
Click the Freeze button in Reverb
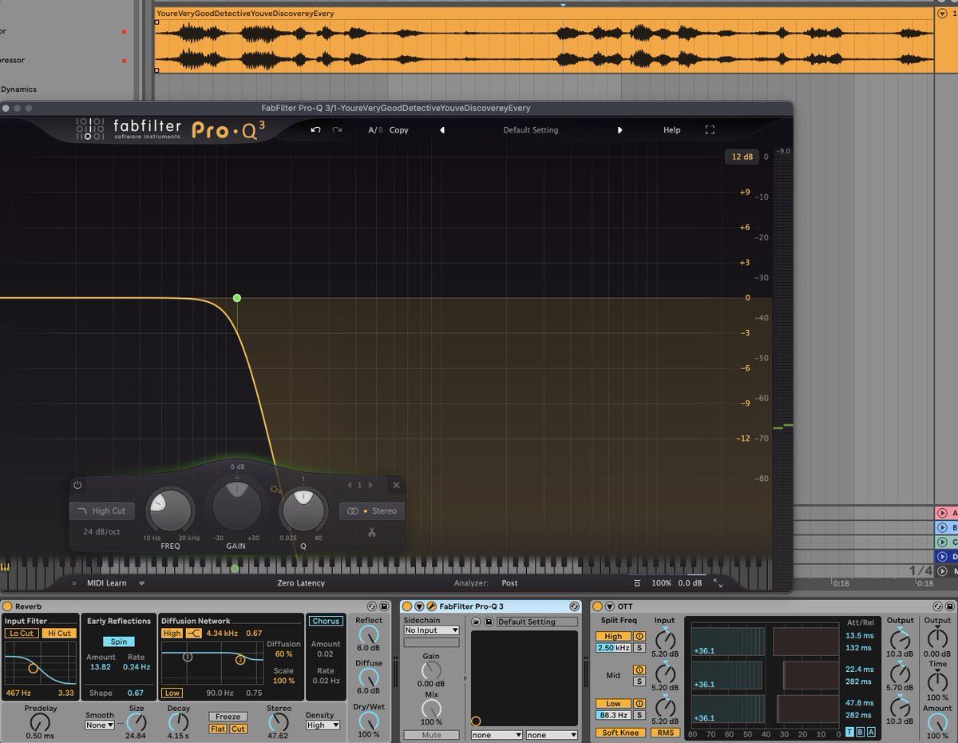(x=228, y=717)
